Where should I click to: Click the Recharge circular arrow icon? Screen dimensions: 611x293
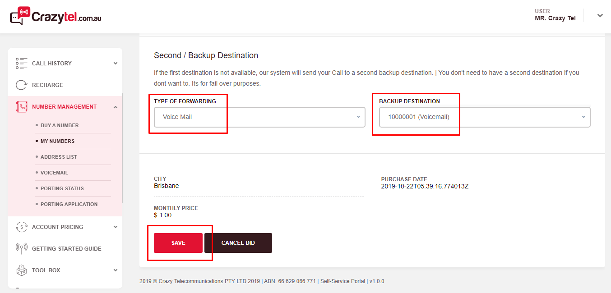click(21, 85)
